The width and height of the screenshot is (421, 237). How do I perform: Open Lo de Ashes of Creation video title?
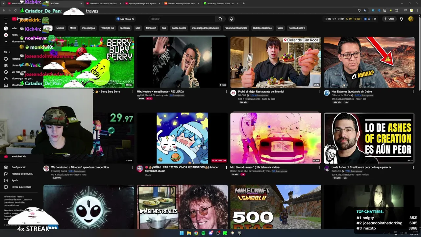(361, 167)
